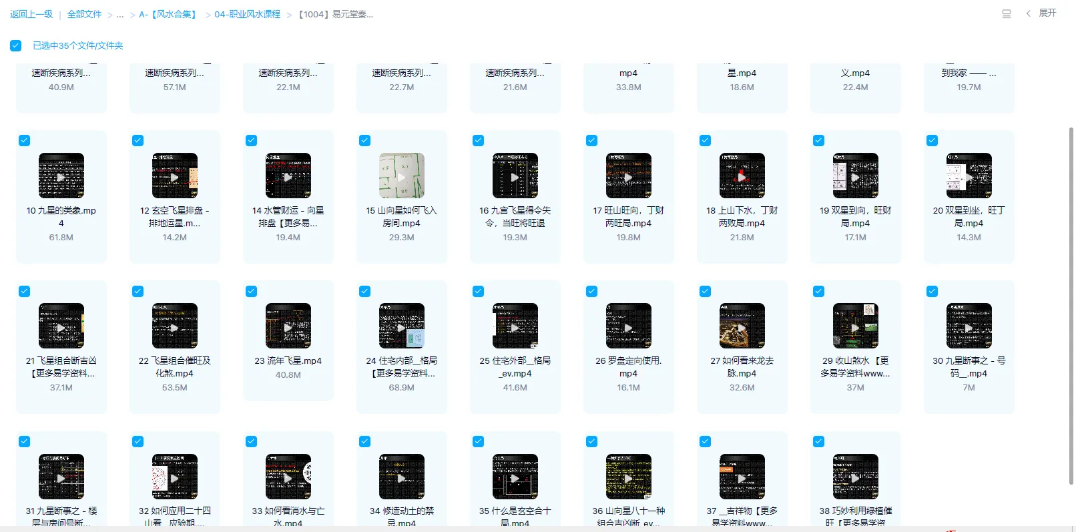Expand the collapsed breadcrumb ellipsis
The height and width of the screenshot is (532, 1076).
[120, 15]
